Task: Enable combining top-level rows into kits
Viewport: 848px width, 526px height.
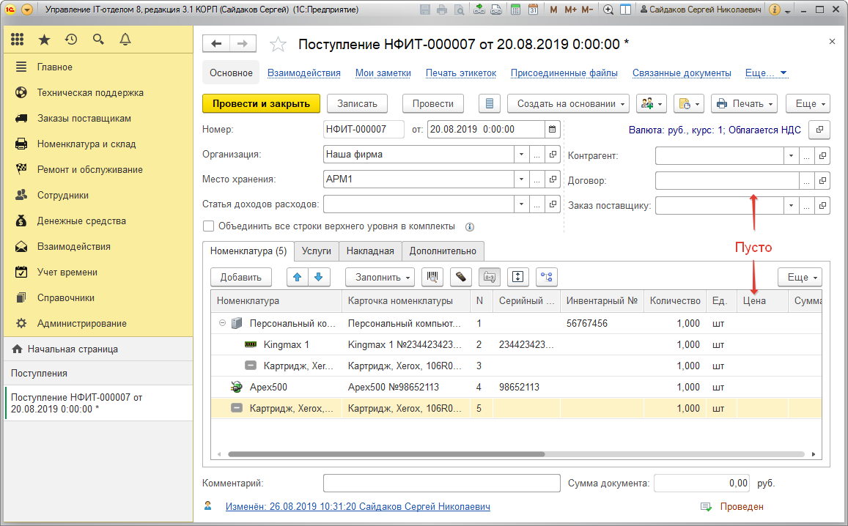Action: pos(208,226)
